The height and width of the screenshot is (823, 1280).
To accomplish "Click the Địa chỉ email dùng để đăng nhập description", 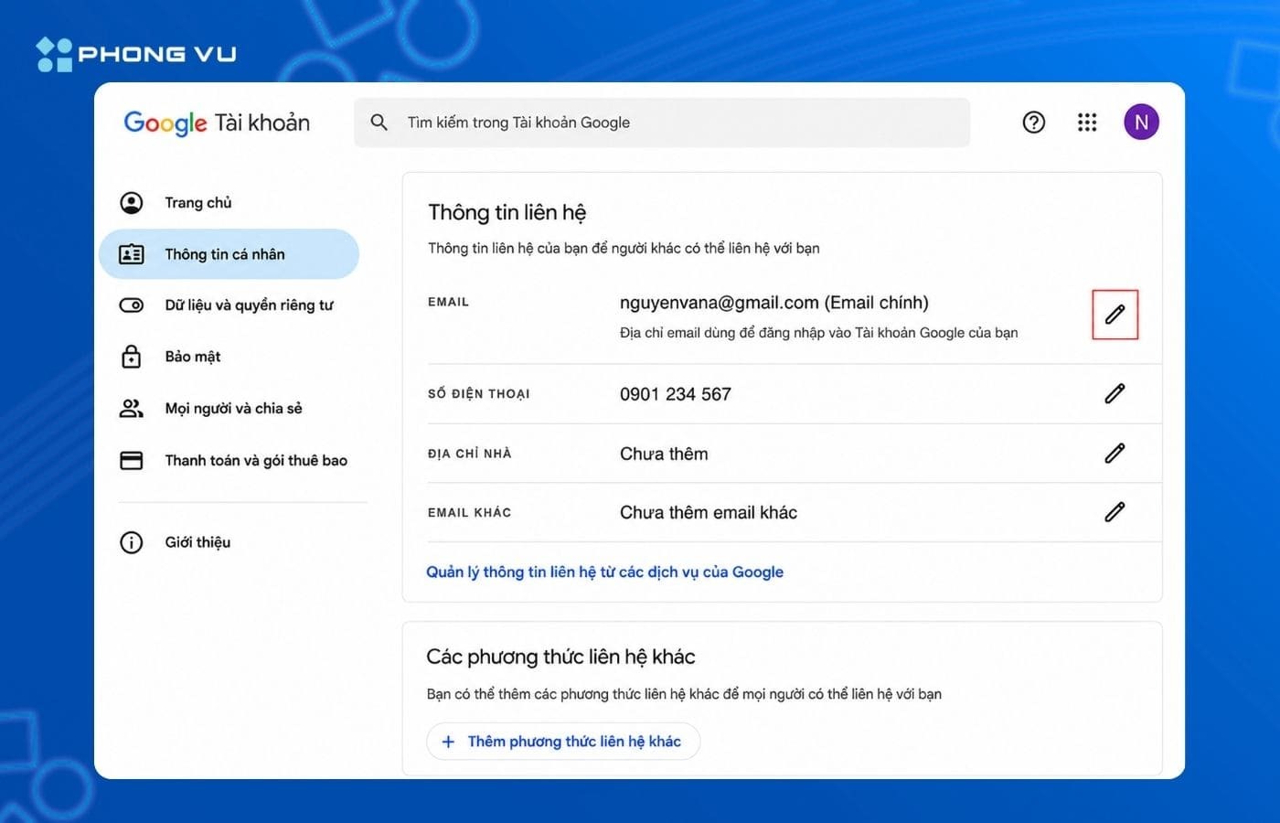I will (x=818, y=333).
